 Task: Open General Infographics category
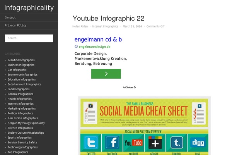click(20, 94)
